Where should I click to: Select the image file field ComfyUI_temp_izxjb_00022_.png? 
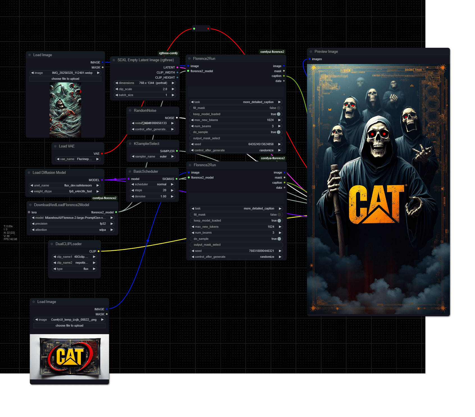[69, 320]
